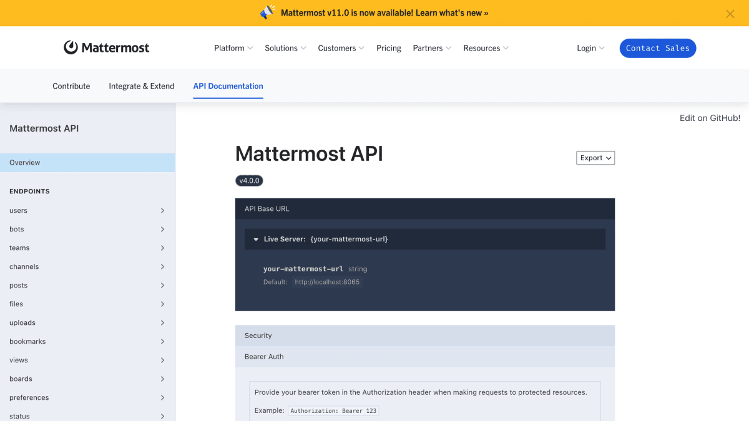Expand the files chevron arrow

pos(162,304)
